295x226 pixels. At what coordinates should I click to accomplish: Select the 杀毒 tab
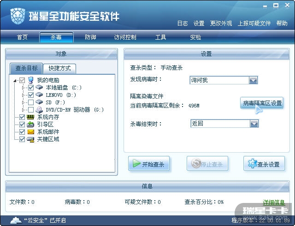point(56,37)
